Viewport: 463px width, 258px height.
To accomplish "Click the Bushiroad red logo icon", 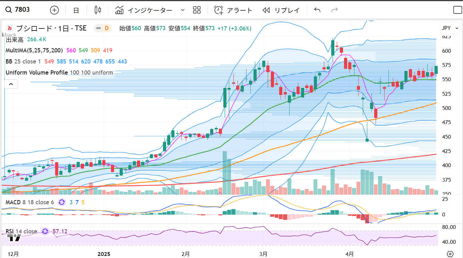I will coord(10,28).
